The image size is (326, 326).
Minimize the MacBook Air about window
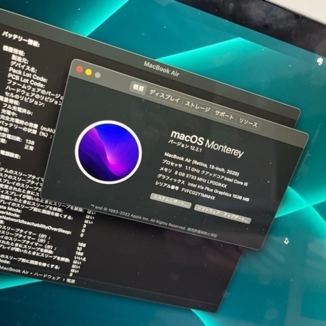(x=89, y=73)
